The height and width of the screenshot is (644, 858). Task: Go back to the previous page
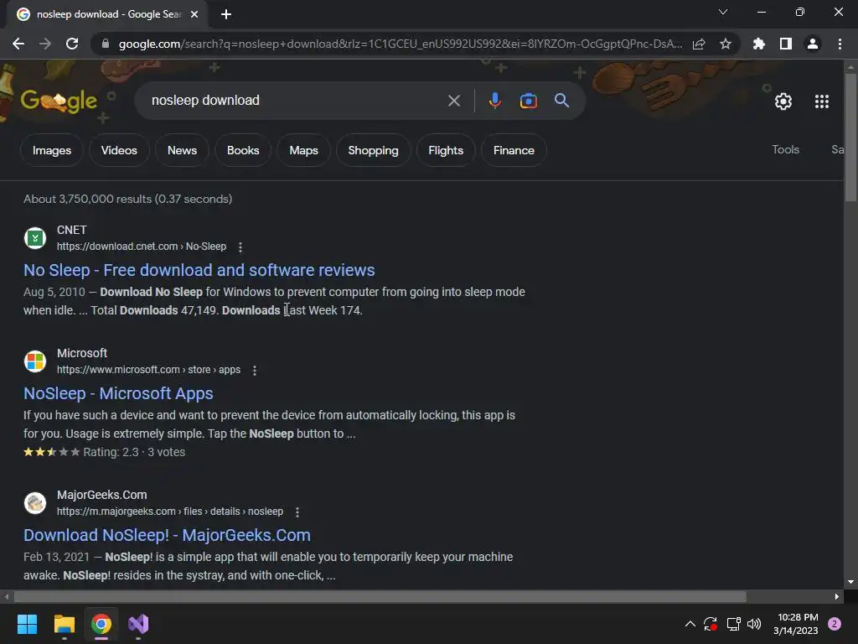[x=18, y=44]
